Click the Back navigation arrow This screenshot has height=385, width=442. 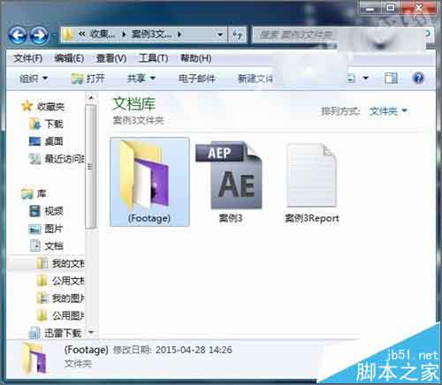point(18,35)
